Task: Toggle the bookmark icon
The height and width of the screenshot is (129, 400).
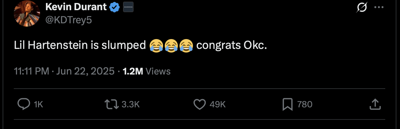Action: (287, 104)
